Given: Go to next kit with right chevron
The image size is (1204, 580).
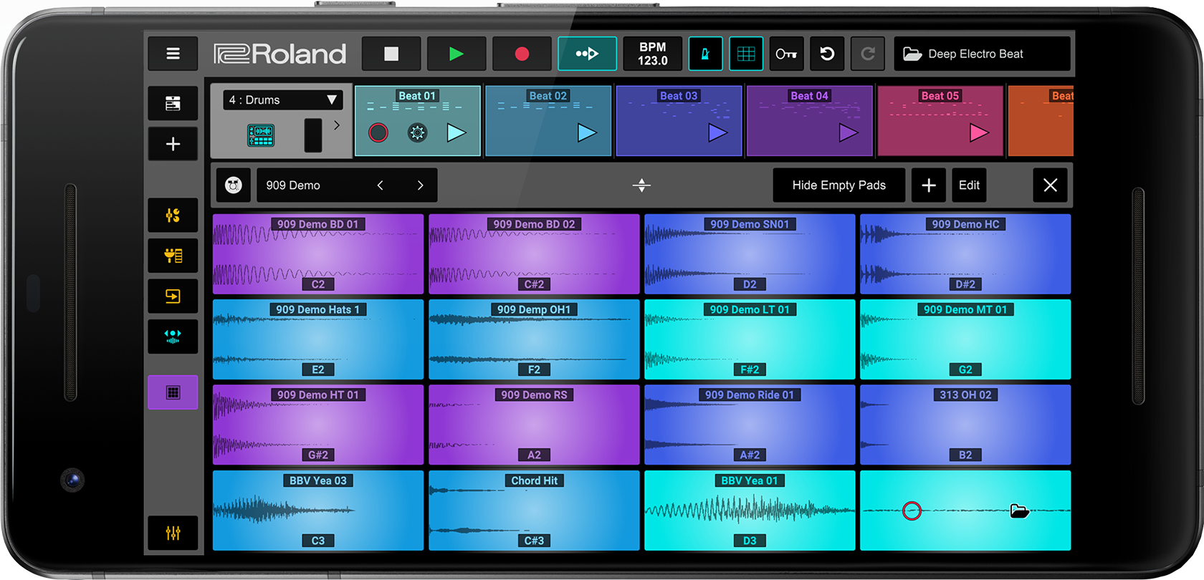Looking at the screenshot, I should pos(420,185).
